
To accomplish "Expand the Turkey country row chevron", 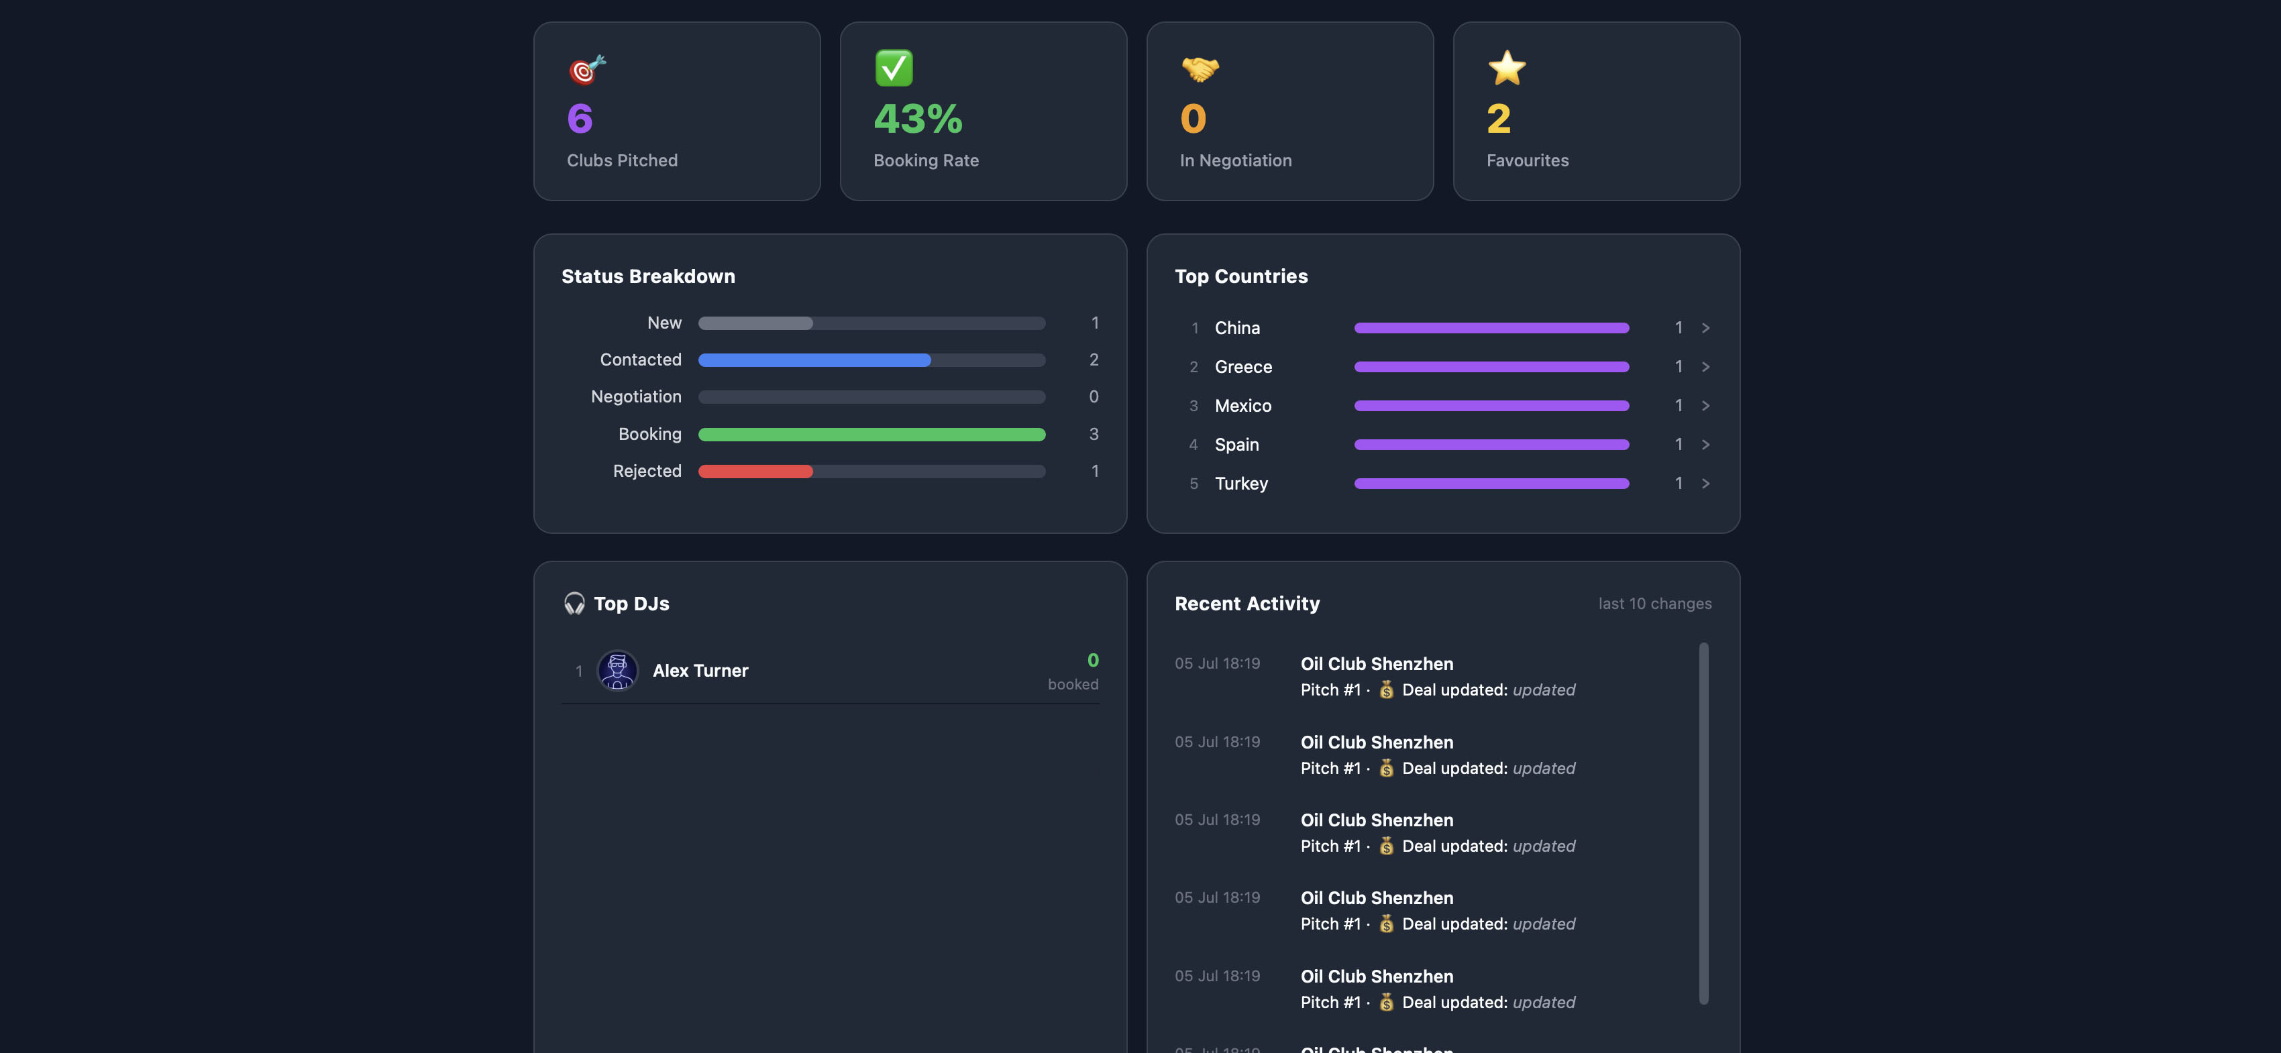I will [1705, 484].
